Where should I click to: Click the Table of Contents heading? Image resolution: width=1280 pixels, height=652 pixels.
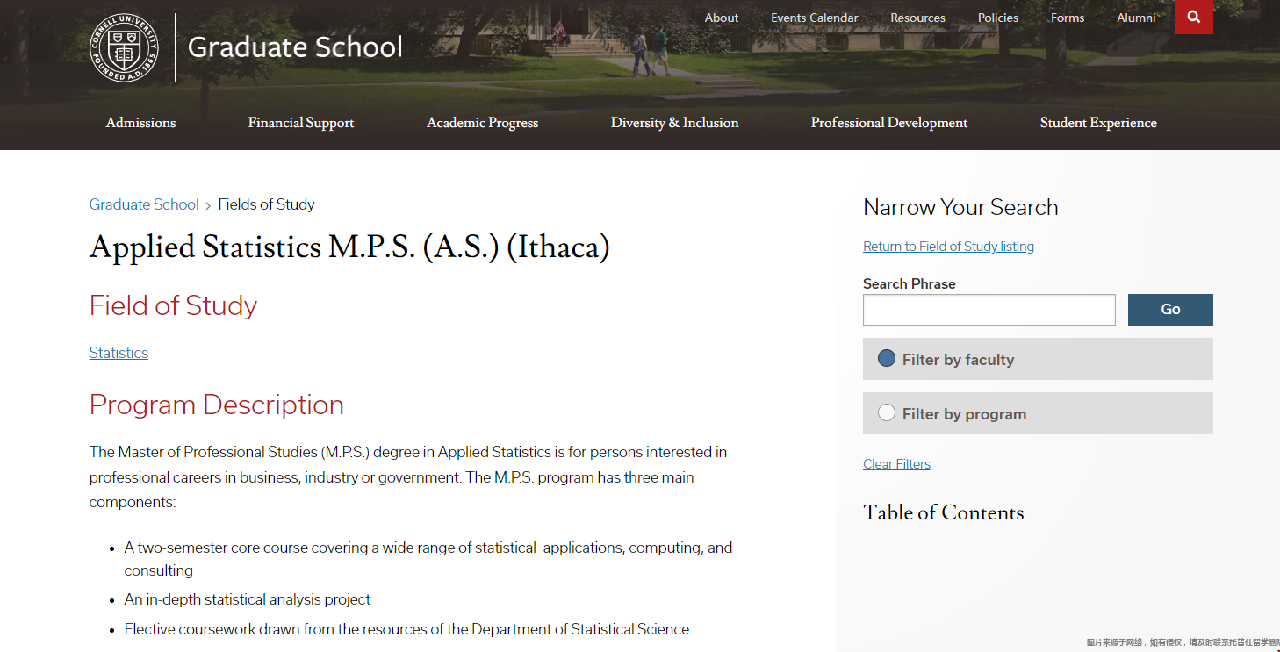pos(944,512)
